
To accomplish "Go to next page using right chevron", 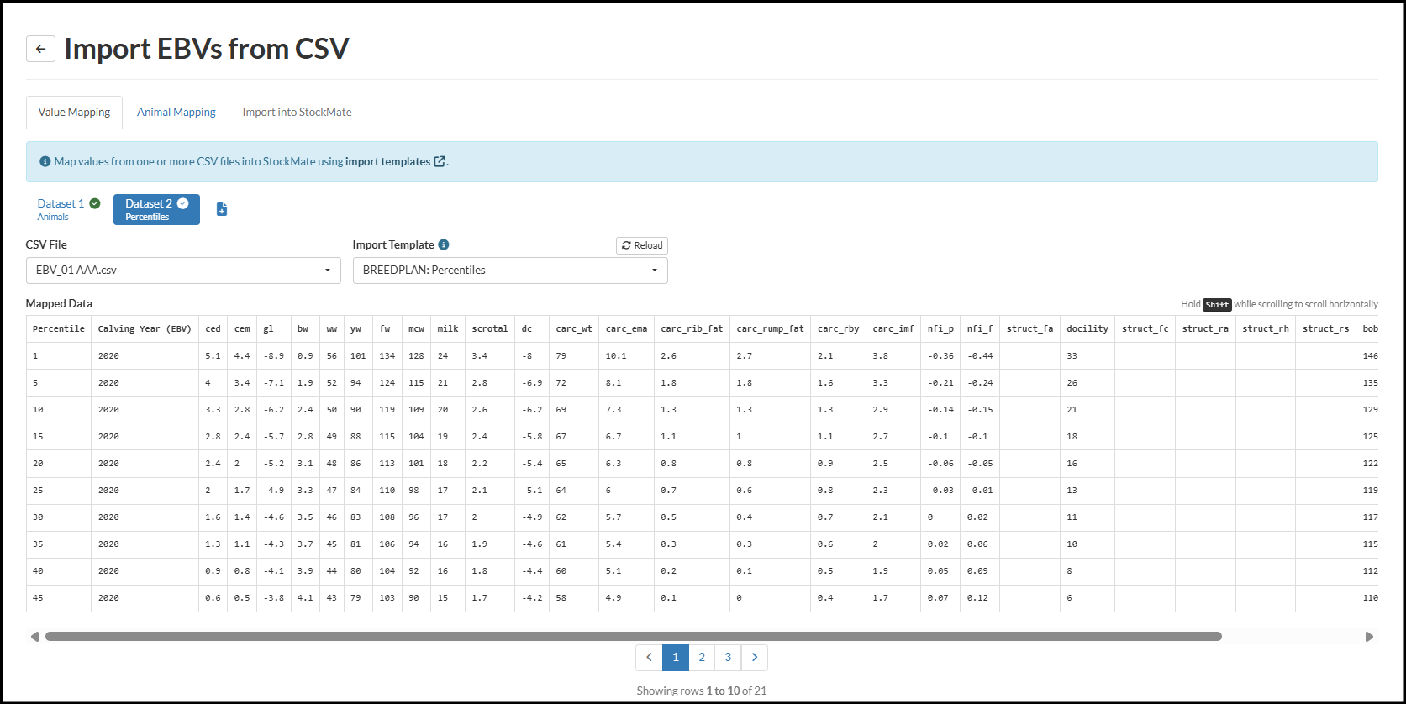I will (x=754, y=657).
